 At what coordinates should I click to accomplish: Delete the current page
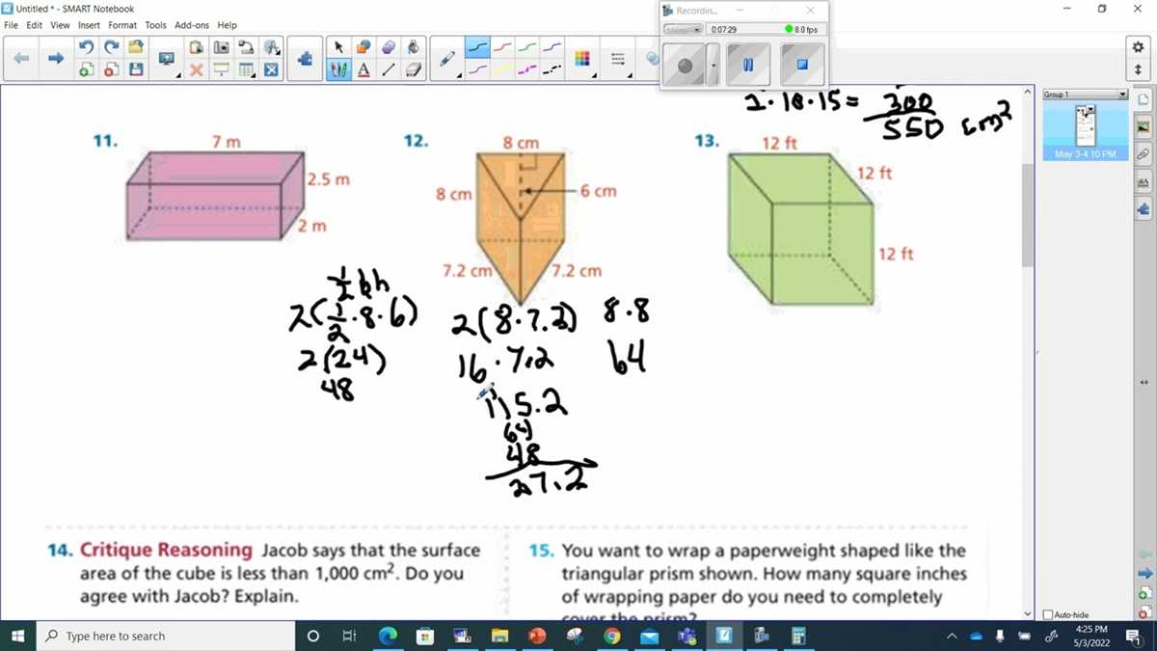coord(111,69)
